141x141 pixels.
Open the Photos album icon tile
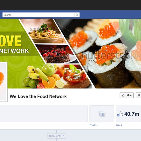(x=102, y=114)
